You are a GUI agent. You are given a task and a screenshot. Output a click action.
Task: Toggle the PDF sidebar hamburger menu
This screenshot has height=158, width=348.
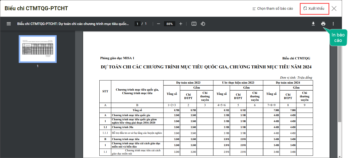point(9,24)
